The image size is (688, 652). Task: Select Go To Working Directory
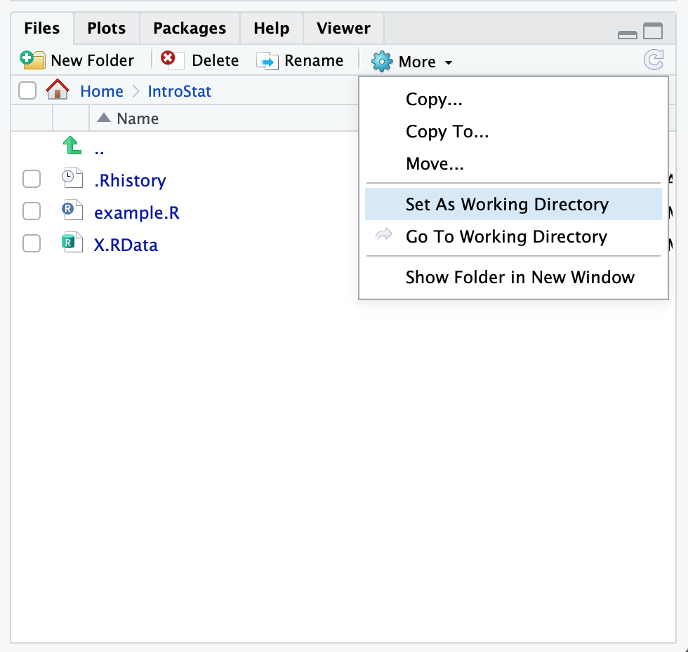513,237
